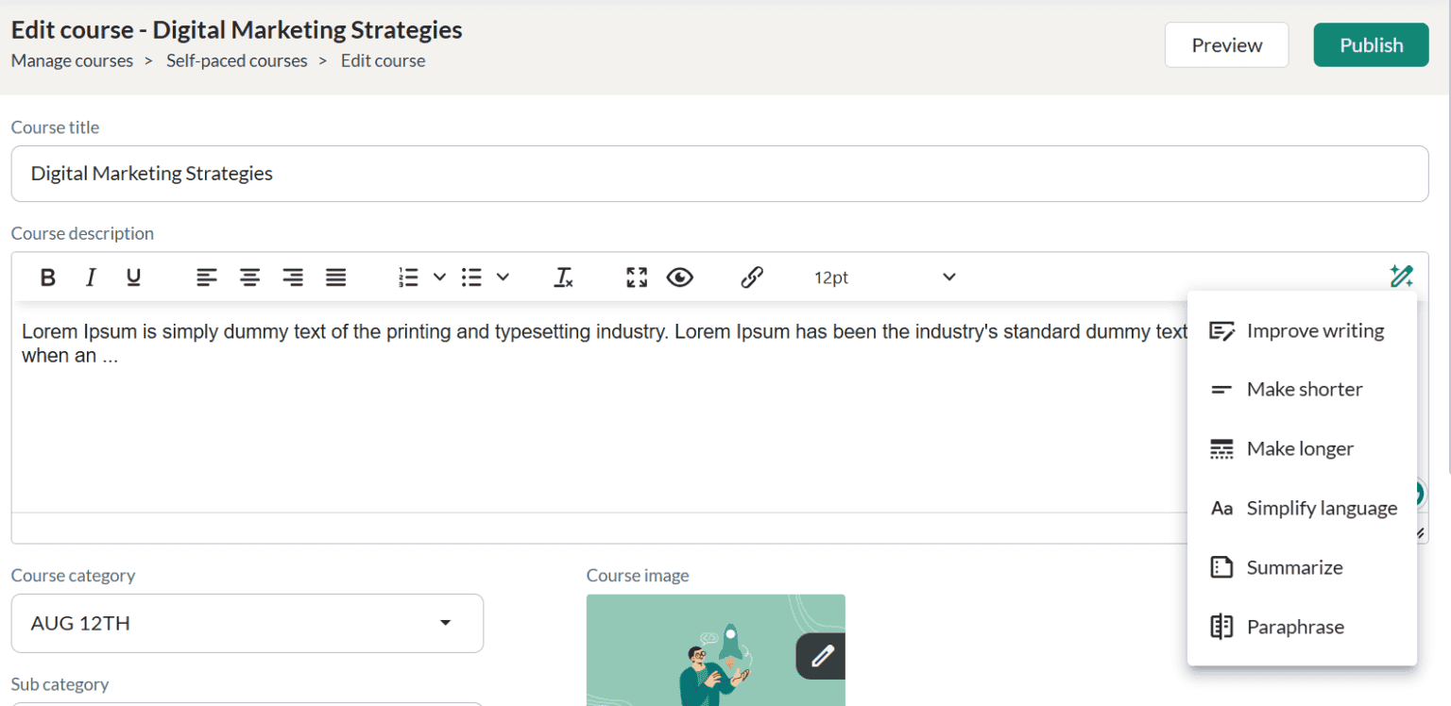Open the Course category dropdown showing AUG 12TH
This screenshot has height=706, width=1451.
[248, 623]
